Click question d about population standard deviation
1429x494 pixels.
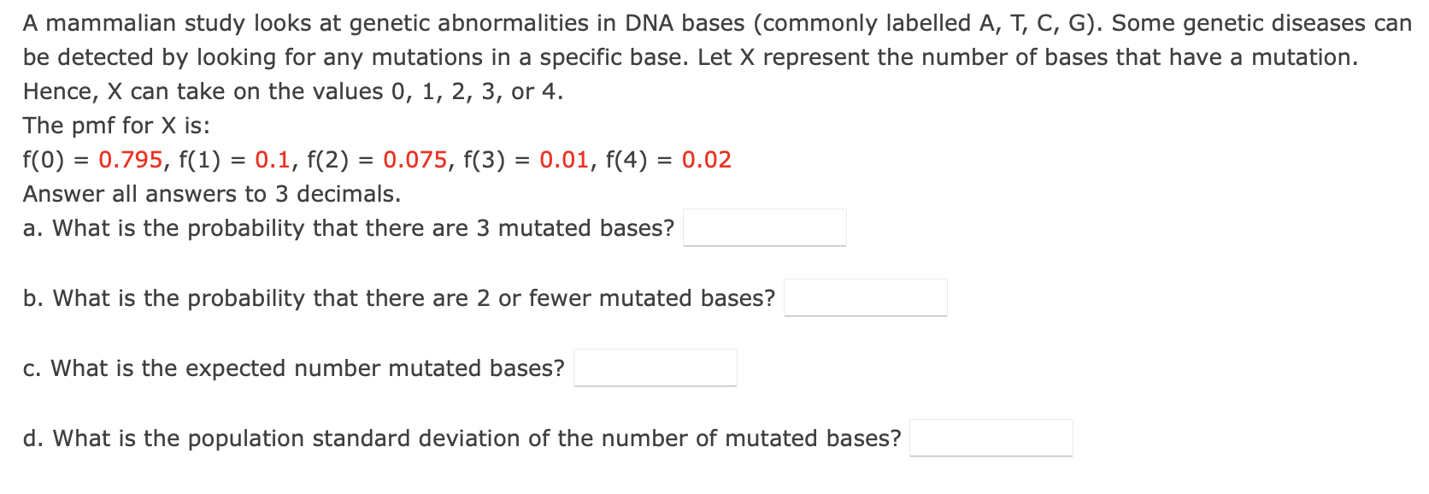(462, 438)
